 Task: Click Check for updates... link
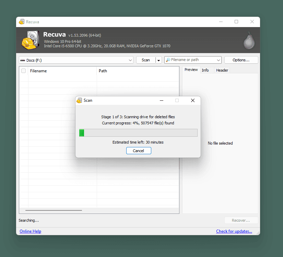[234, 231]
